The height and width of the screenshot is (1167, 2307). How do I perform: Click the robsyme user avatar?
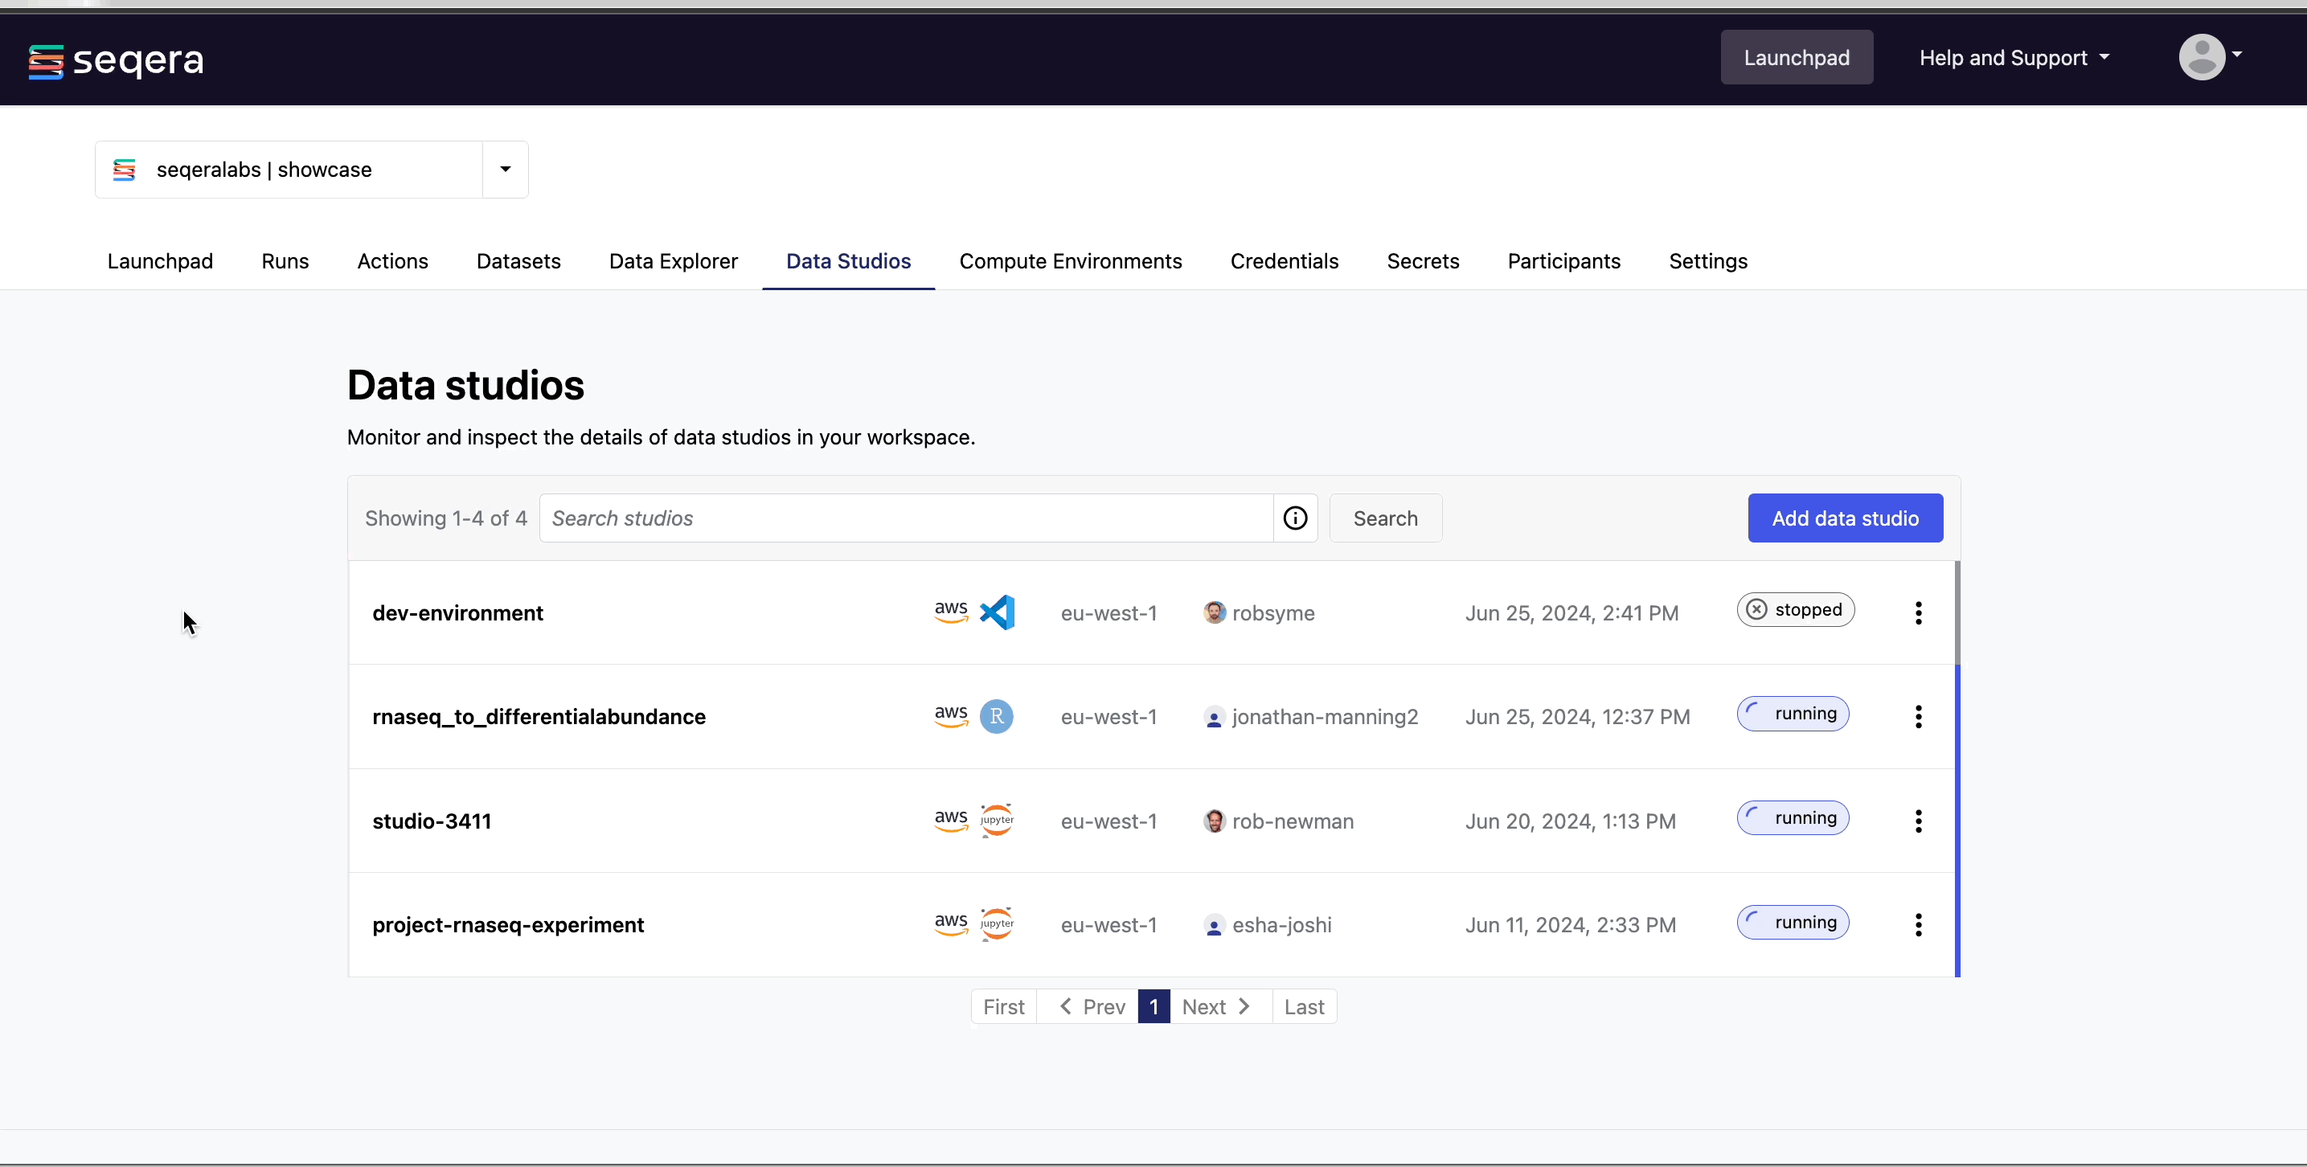(x=1214, y=612)
